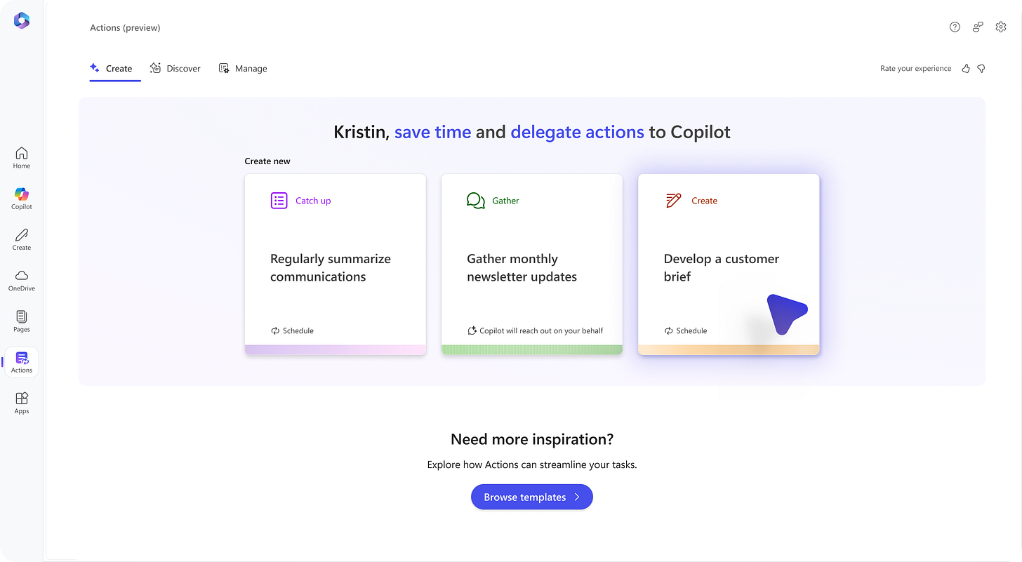Image resolution: width=1022 pixels, height=562 pixels.
Task: Click the Catch up label
Action: (313, 201)
